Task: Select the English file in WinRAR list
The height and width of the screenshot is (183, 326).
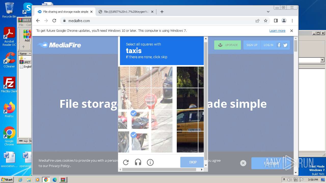Action: point(25,67)
